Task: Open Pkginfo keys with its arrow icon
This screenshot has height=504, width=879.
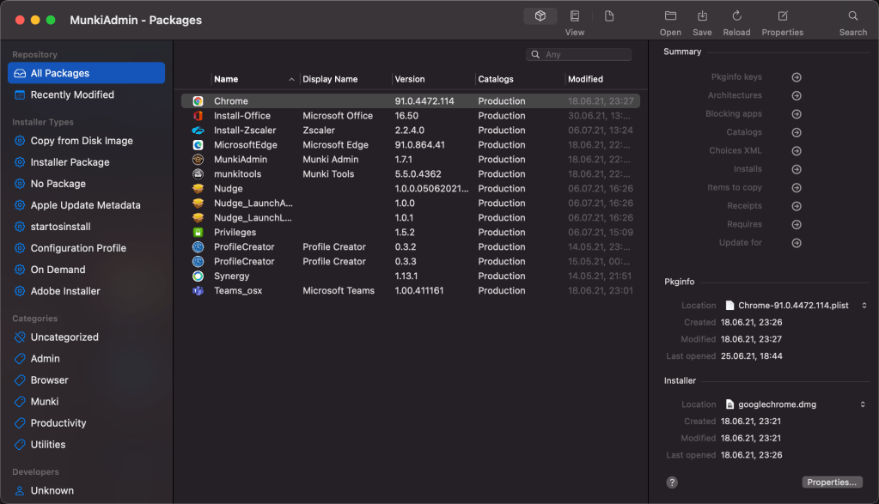Action: pos(796,76)
